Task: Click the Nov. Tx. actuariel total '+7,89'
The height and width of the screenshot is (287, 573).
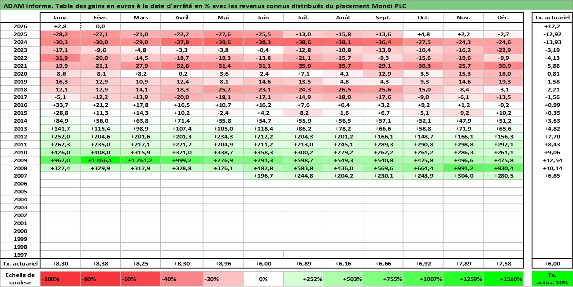Action: pyautogui.click(x=463, y=264)
